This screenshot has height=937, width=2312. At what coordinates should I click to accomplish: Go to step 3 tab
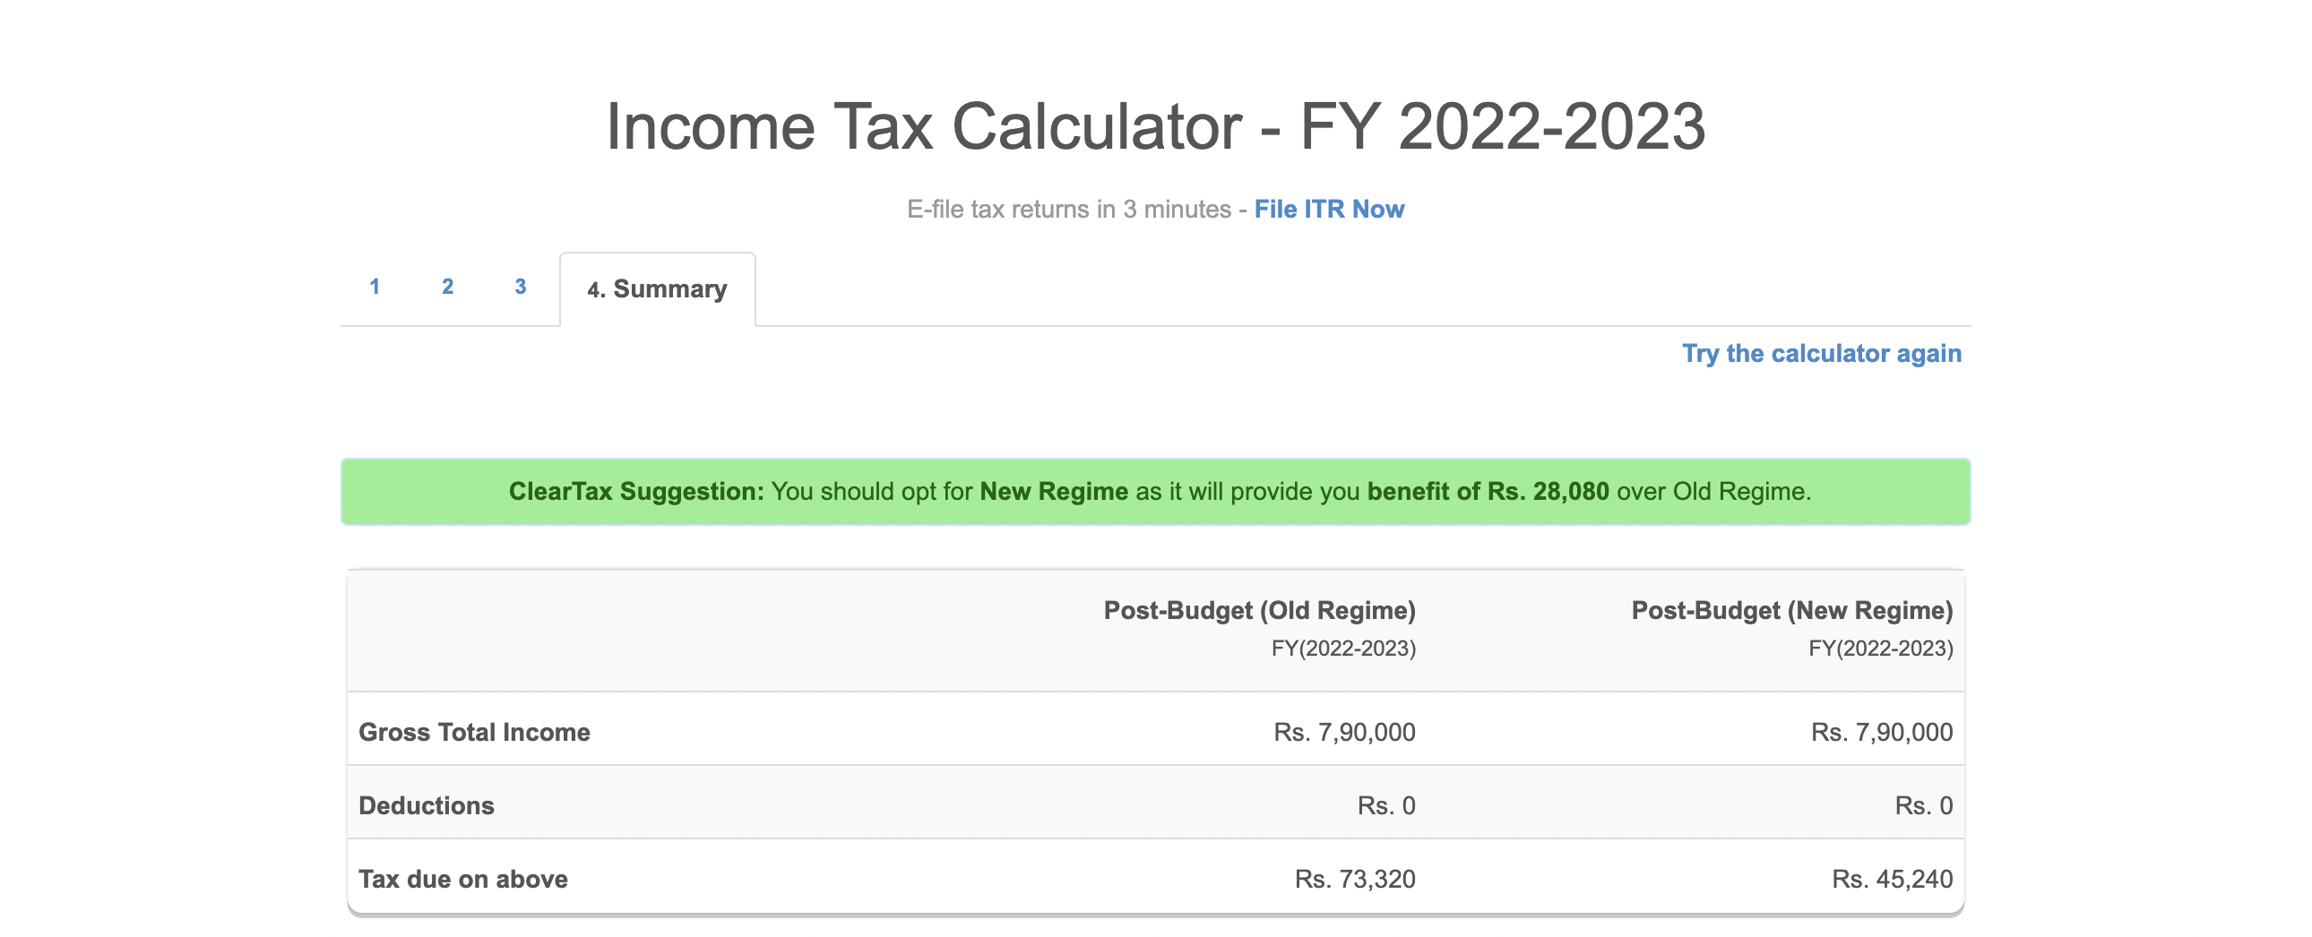click(520, 287)
